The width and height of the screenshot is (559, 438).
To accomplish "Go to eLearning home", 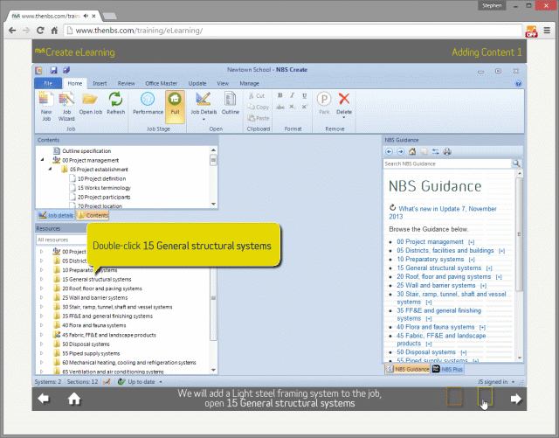I will (74, 399).
